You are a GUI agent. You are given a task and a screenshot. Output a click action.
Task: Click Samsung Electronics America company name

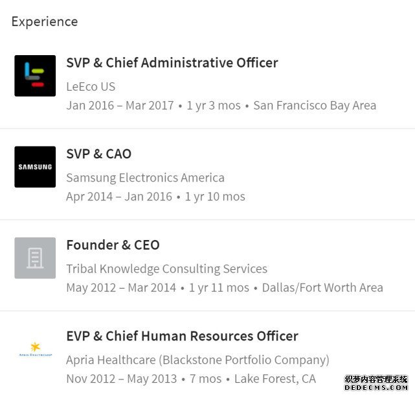click(x=145, y=178)
